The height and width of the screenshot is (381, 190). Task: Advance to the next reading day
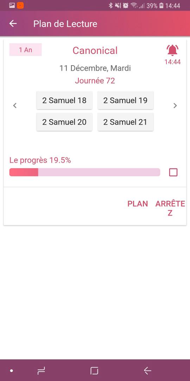point(175,105)
